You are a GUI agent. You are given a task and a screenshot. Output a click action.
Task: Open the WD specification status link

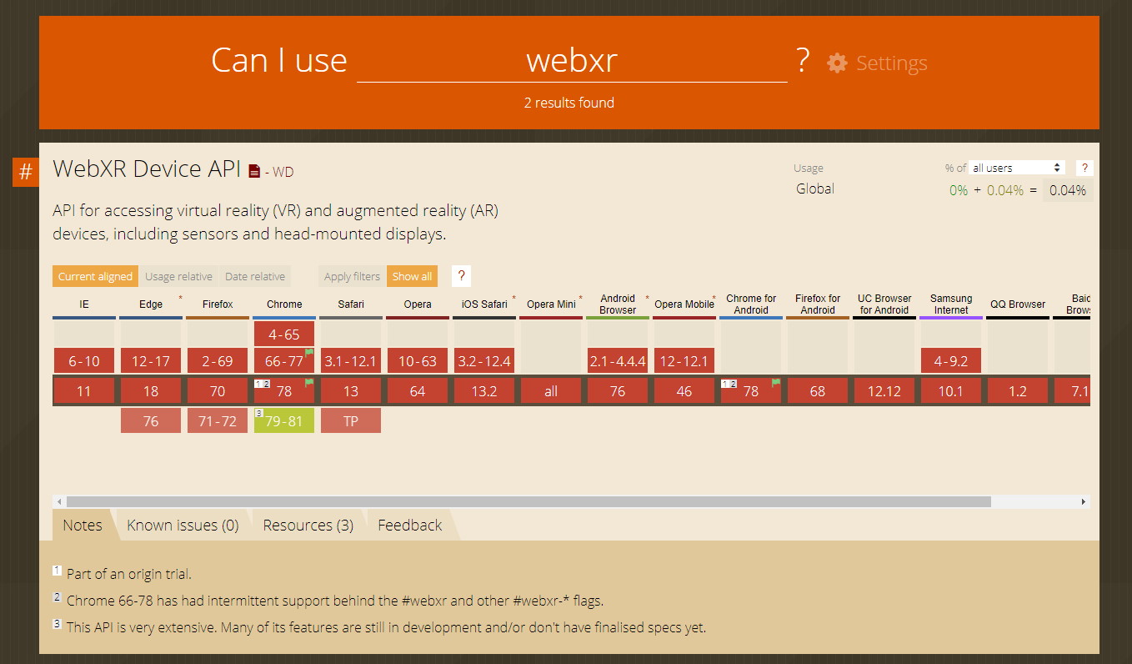pos(281,172)
